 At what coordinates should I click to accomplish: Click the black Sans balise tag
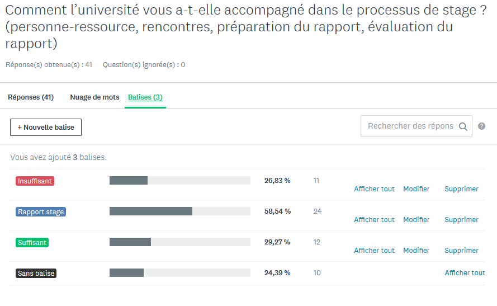coord(36,274)
